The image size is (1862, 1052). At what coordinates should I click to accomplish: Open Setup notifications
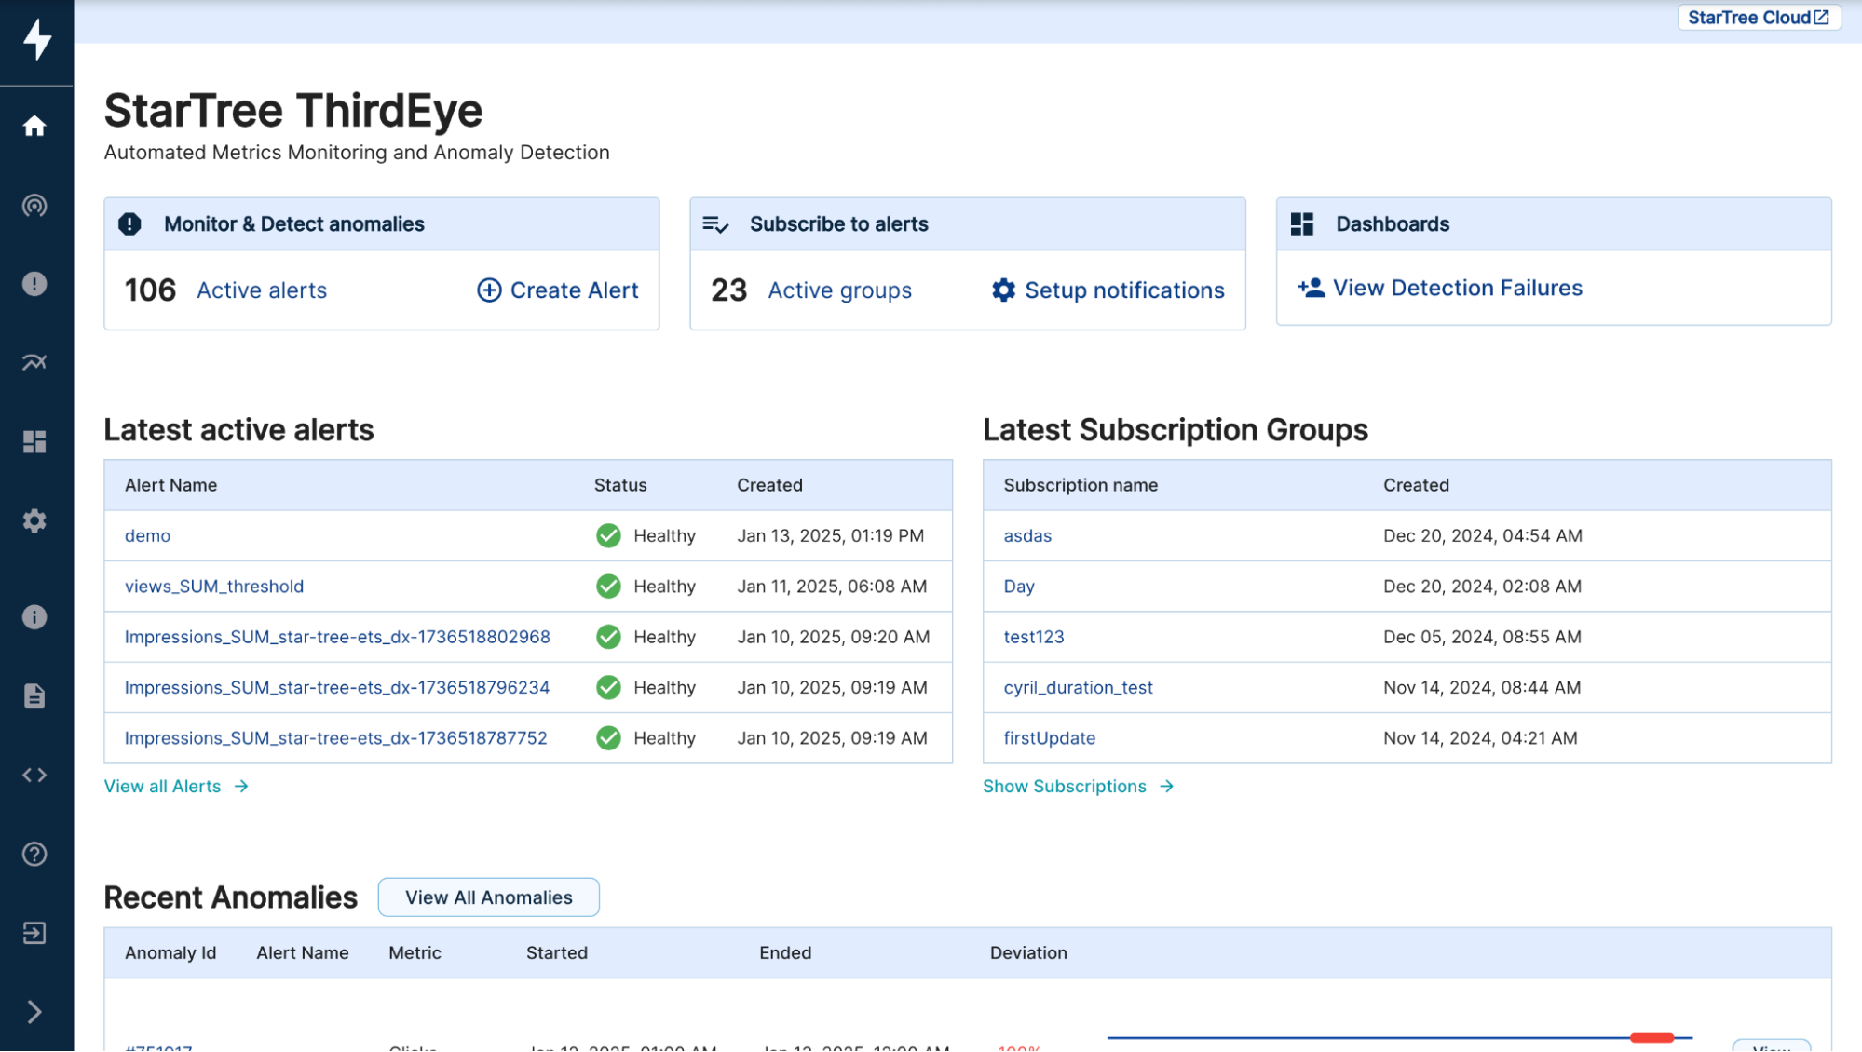coord(1108,290)
